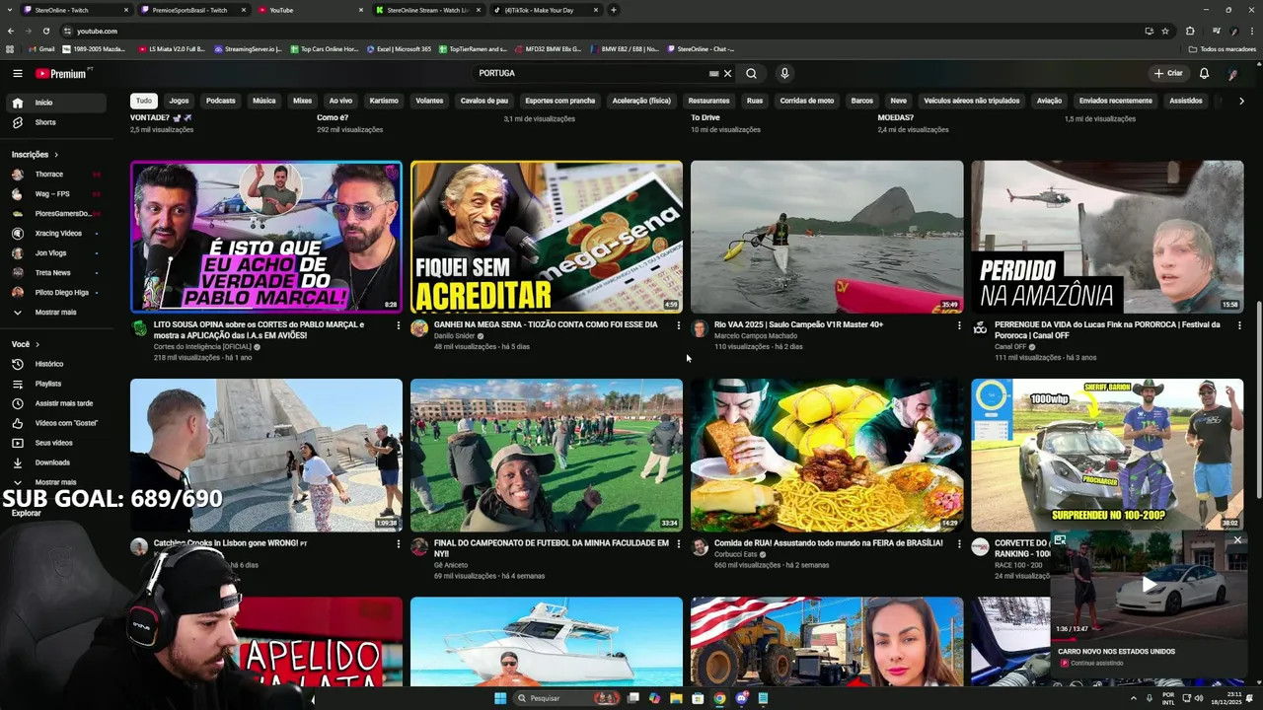Open the PERDIDO NA AMAZÔNIA video thumbnail
Screen dimensions: 1263x710
point(1107,237)
